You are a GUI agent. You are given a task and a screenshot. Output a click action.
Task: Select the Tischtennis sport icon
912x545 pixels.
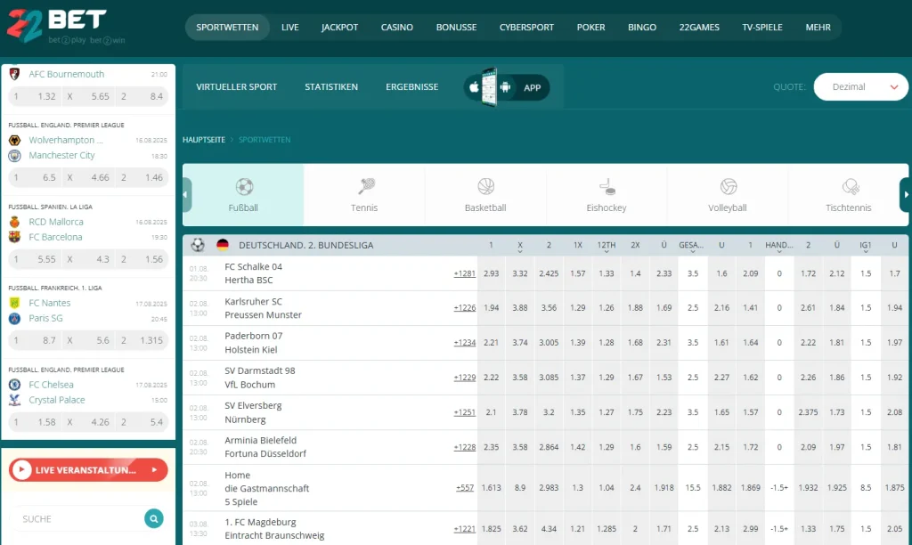850,187
